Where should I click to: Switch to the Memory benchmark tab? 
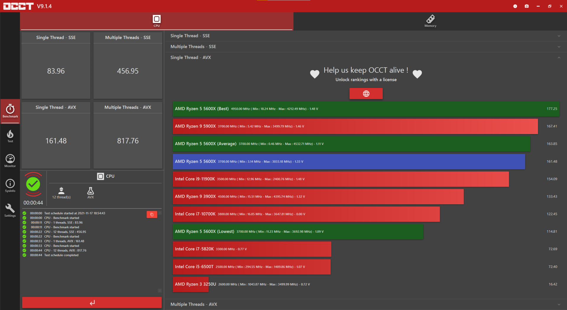pyautogui.click(x=430, y=21)
